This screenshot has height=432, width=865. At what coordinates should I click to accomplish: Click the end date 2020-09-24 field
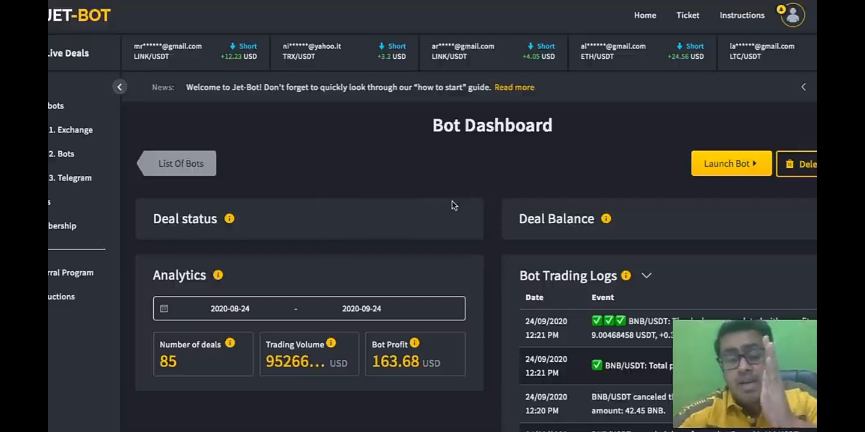pyautogui.click(x=361, y=308)
